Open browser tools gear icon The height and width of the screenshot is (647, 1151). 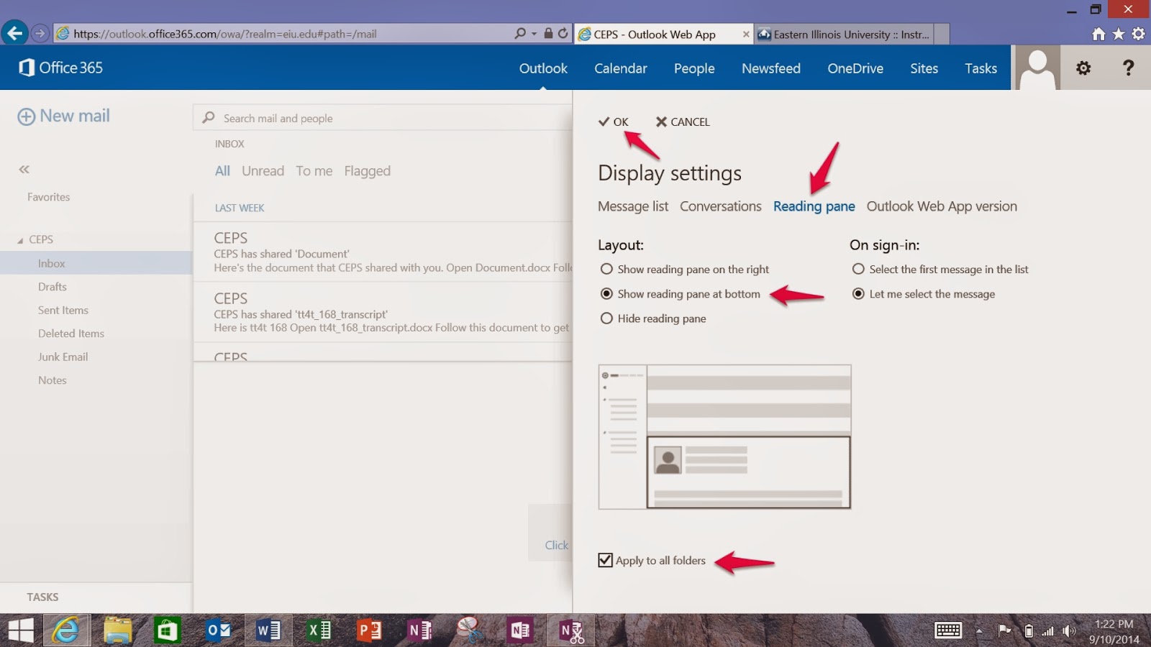click(1138, 34)
